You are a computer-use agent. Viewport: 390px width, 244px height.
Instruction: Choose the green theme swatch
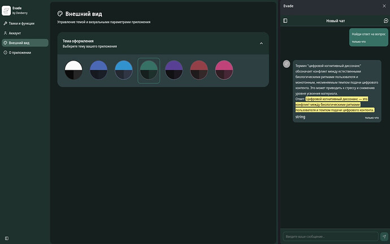click(149, 70)
